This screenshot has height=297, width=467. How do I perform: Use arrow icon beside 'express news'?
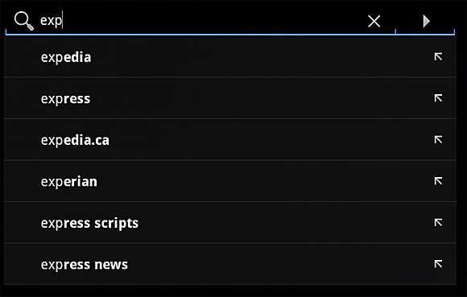coord(438,263)
